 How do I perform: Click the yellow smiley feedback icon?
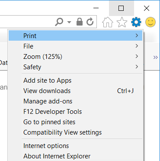click(x=150, y=22)
